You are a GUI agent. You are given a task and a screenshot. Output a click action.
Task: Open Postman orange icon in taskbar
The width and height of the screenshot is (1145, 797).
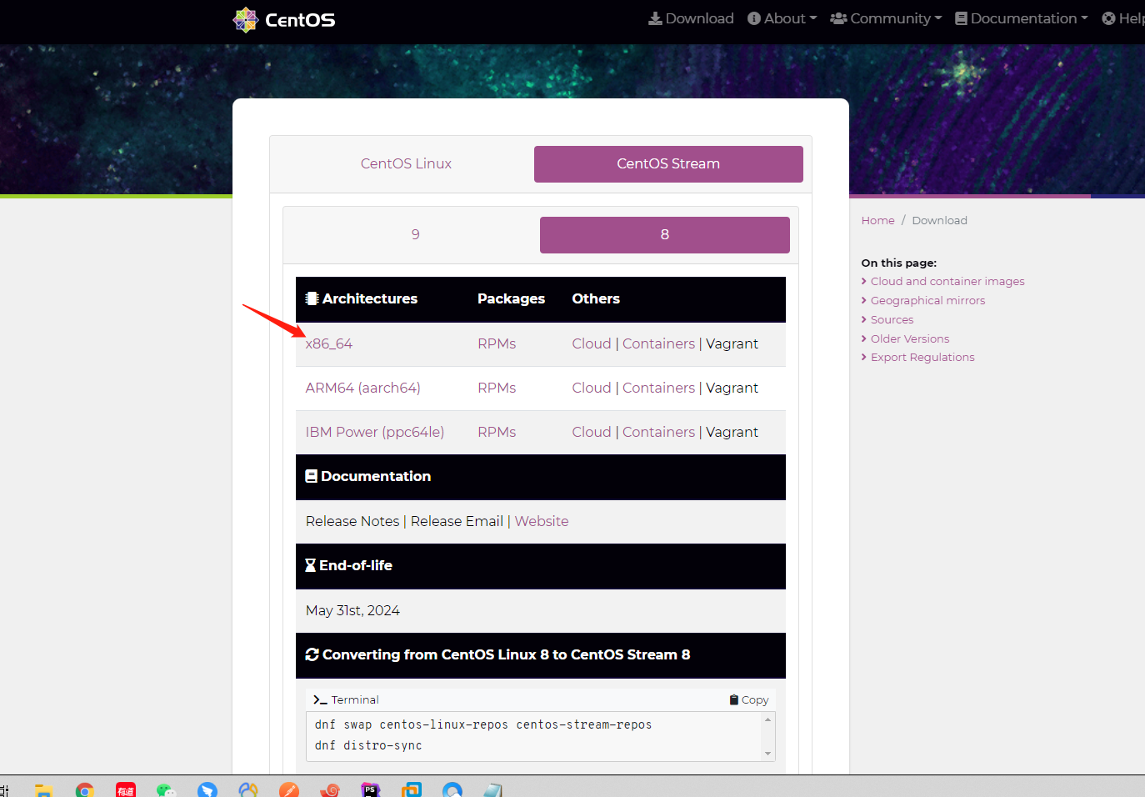(289, 789)
